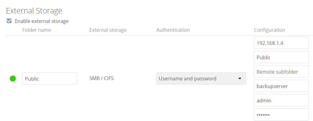Click the domain field containing backupserver
This screenshot has width=313, height=121.
pyautogui.click(x=281, y=86)
